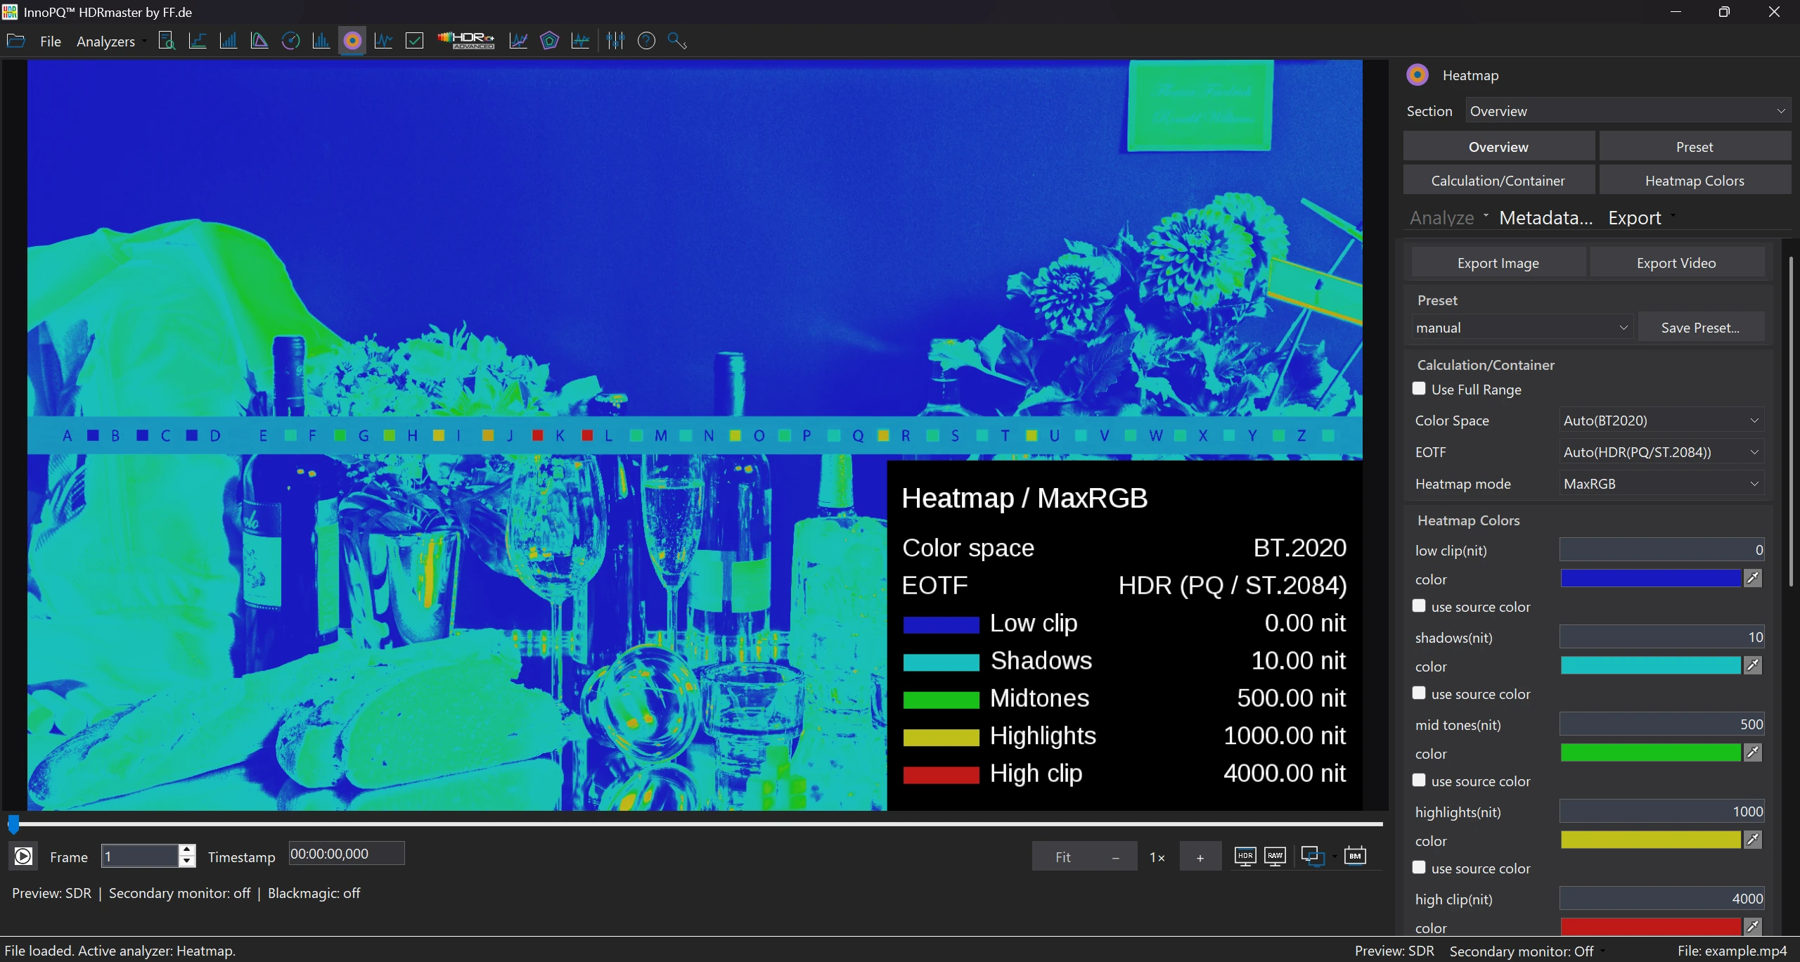Open the mixer sliders settings icon
This screenshot has width=1800, height=962.
[x=615, y=41]
